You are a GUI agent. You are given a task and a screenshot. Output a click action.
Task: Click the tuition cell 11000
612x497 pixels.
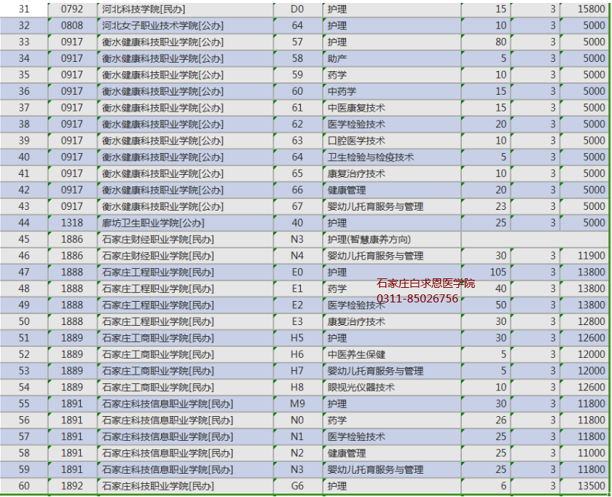tap(584, 453)
